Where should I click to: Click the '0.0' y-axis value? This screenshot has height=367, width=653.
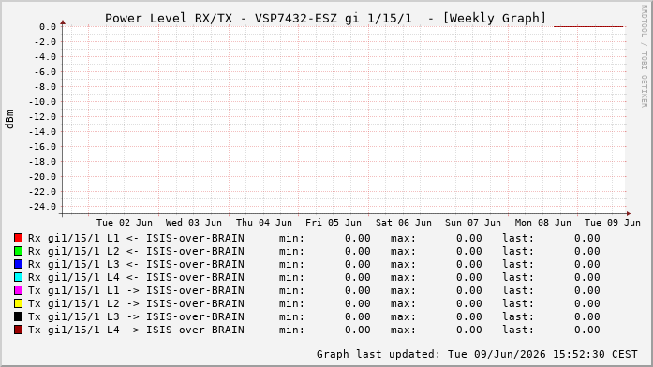pyautogui.click(x=48, y=27)
